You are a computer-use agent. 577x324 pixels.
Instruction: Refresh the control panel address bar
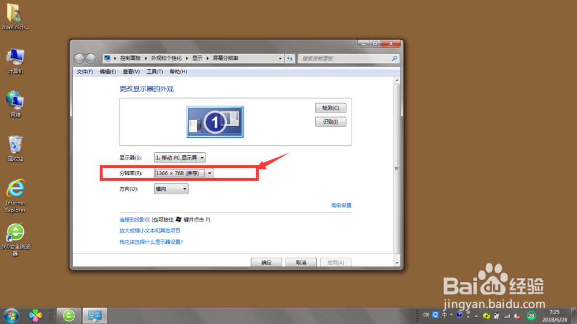pos(290,58)
